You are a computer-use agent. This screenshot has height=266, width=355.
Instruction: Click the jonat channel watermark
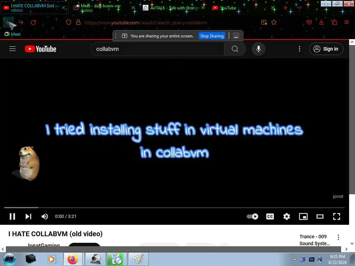coord(338,196)
